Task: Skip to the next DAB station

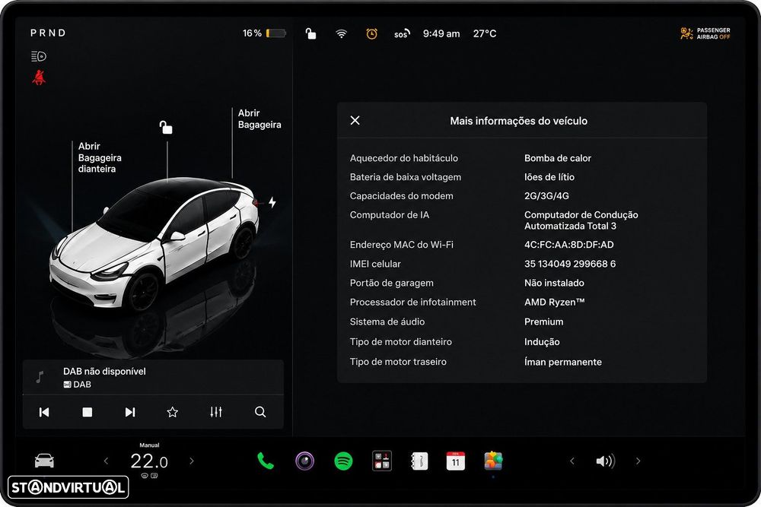Action: (130, 412)
